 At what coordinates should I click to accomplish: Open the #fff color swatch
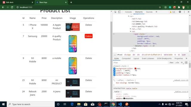[124, 71]
